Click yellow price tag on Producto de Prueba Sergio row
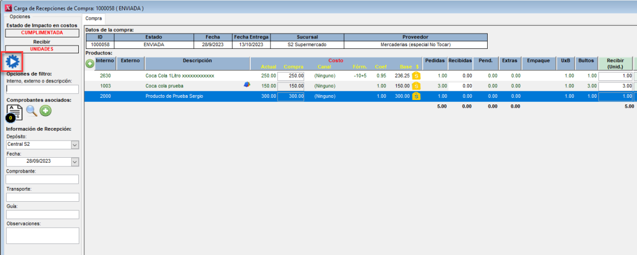Viewport: 637px width, 255px height. pos(416,96)
